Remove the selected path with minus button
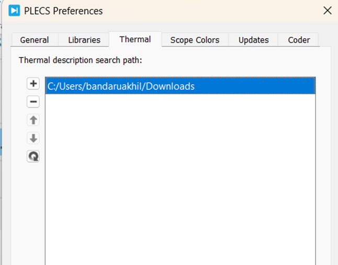 pos(33,102)
